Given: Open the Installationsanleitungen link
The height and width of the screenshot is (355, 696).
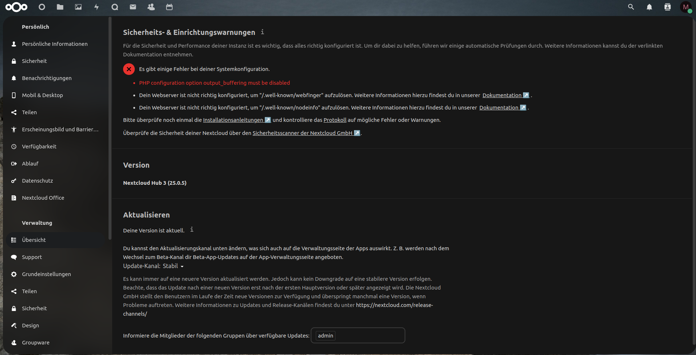Looking at the screenshot, I should [x=237, y=120].
